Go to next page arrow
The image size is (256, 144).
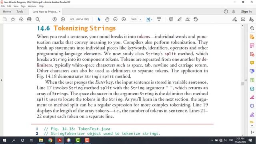[63, 19]
